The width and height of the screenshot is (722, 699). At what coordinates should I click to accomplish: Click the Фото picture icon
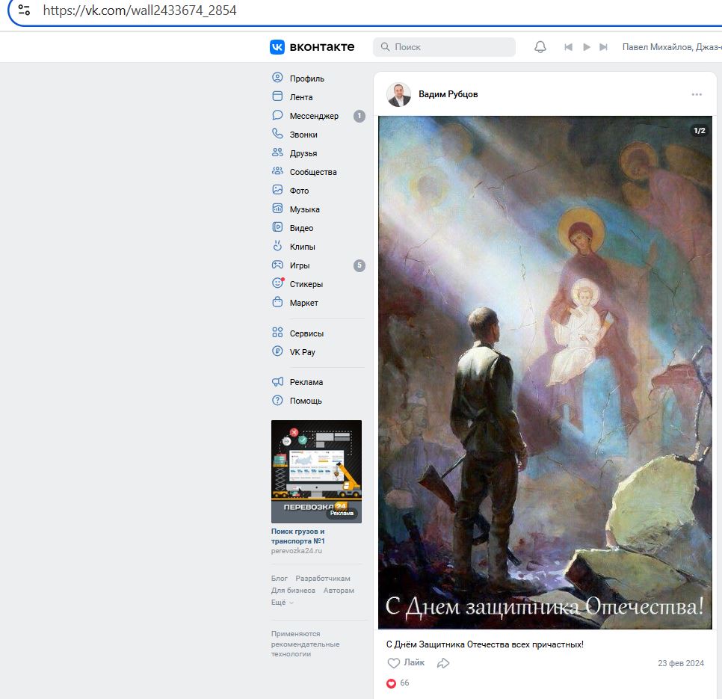click(x=277, y=190)
